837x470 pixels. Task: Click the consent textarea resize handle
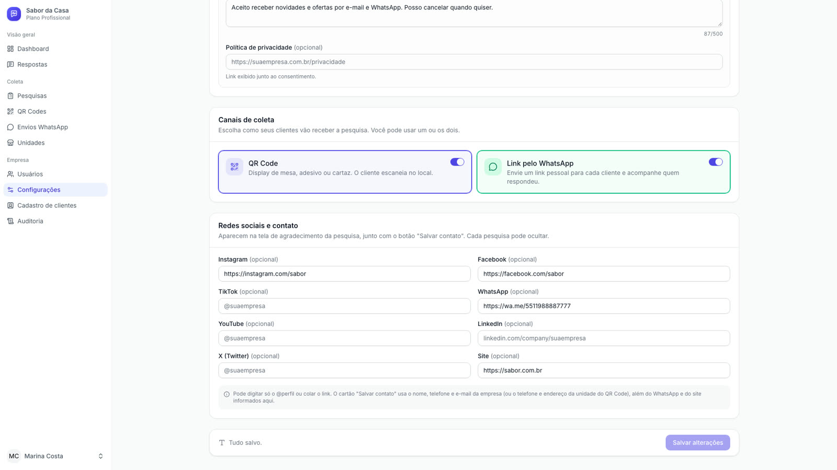tap(719, 23)
